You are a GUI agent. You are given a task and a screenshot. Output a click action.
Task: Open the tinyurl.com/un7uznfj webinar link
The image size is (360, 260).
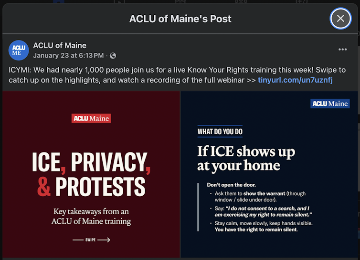click(295, 80)
